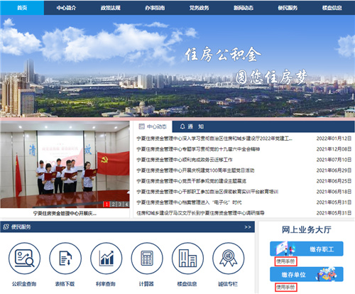
Task: Click the 表格下载 document download icon
Action: click(65, 258)
